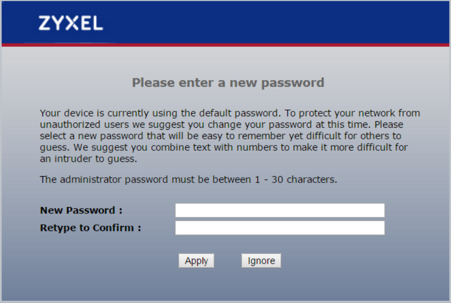Focus the Retype to Confirm input field
The height and width of the screenshot is (303, 451).
coord(280,228)
